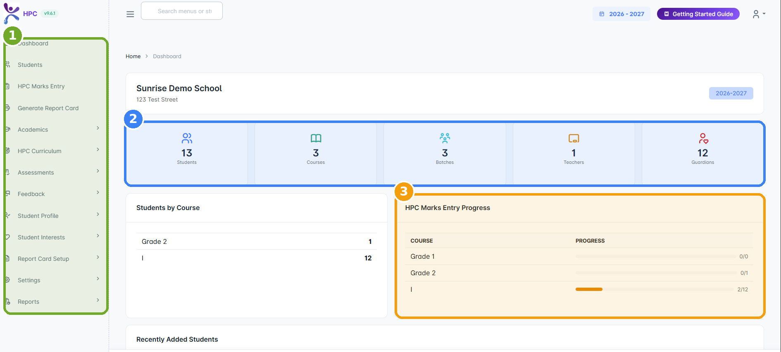Expand the Report Card Setup chevron
Screen dimensions: 781x352
[98, 257]
